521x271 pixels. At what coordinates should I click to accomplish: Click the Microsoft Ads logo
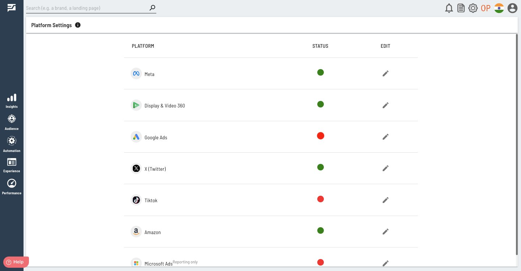coord(136,262)
